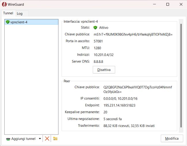187x146 pixels.
Task: Click the green shield icon next to Attivo
Action: (x=95, y=28)
